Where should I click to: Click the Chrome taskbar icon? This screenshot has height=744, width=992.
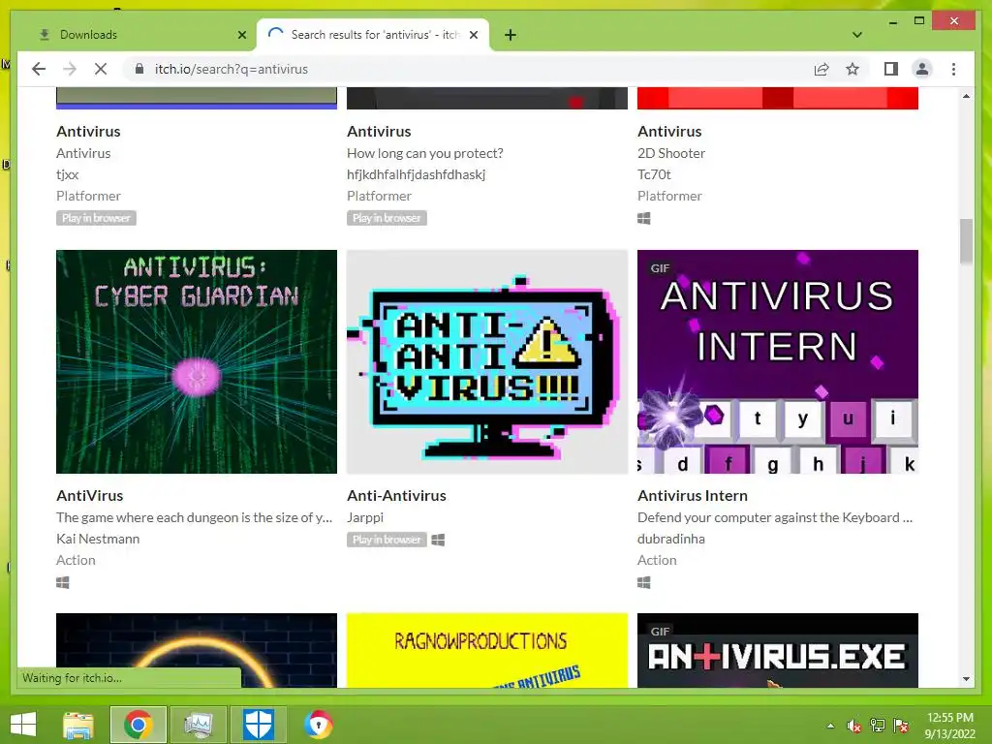click(x=138, y=725)
